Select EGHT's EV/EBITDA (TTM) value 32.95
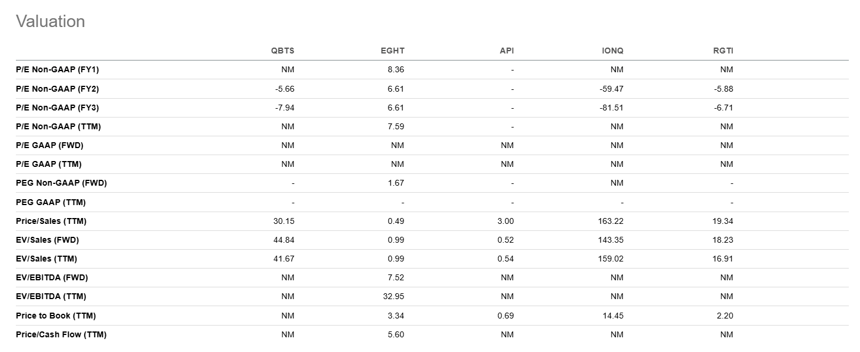860x352 pixels. tap(394, 296)
